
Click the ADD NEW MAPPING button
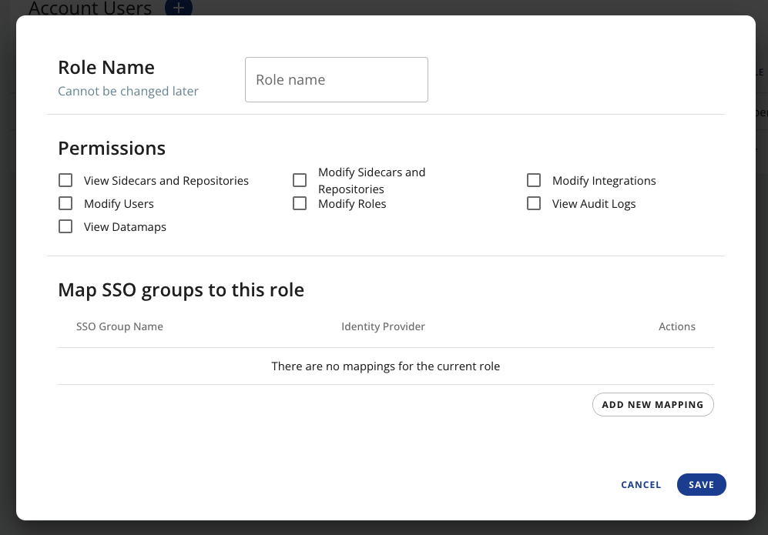[652, 404]
